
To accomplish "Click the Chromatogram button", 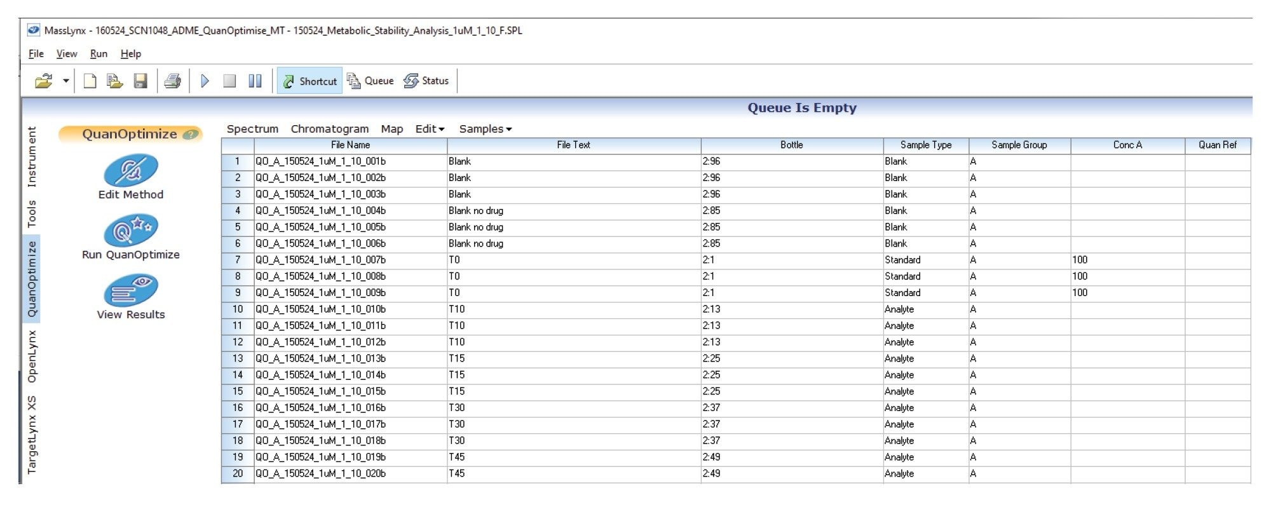I will [329, 129].
